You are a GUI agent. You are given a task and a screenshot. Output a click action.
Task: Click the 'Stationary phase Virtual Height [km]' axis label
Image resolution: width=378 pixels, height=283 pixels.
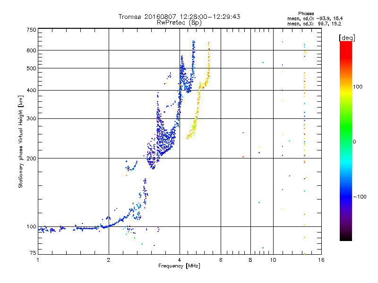(21, 141)
